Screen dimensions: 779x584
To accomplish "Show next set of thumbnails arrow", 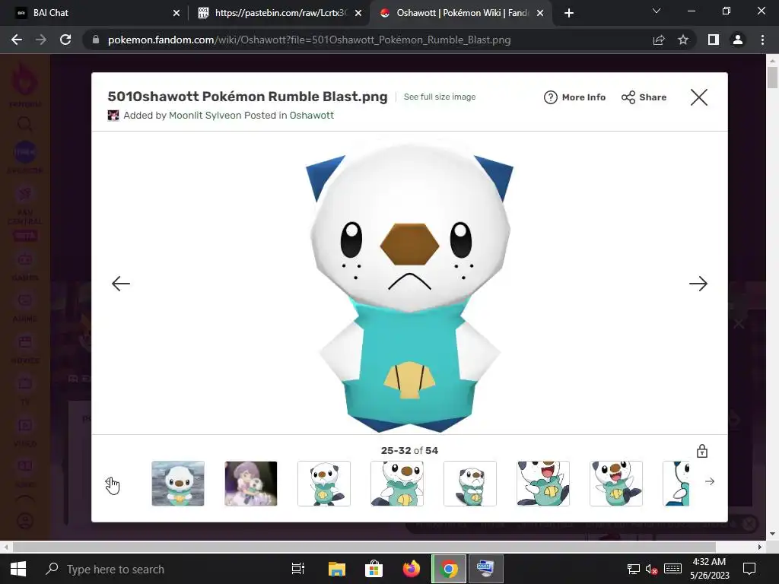I will point(710,481).
